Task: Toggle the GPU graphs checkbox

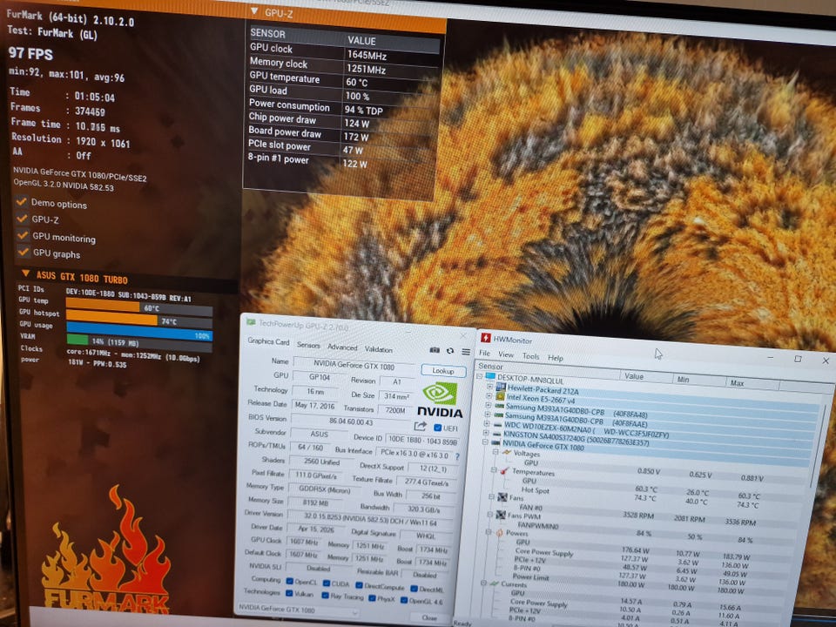Action: click(23, 251)
